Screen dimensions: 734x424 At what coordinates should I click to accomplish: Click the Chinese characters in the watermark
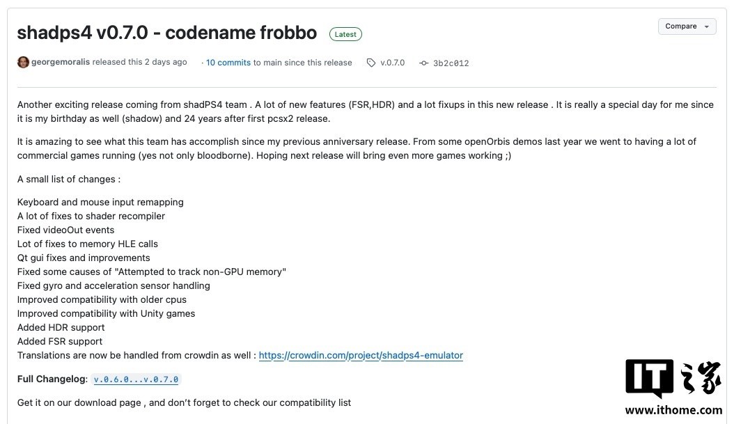pyautogui.click(x=701, y=377)
